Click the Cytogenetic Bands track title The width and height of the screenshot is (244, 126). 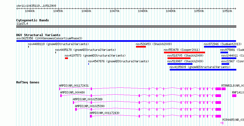click(33, 20)
